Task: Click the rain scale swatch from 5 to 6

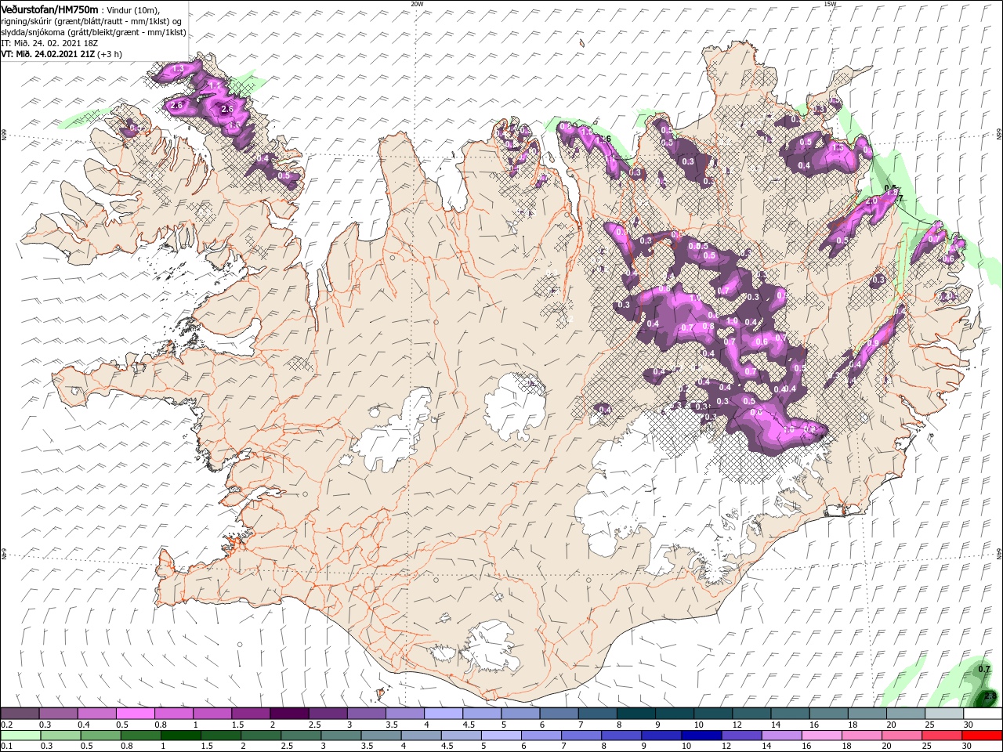Action: (501, 735)
